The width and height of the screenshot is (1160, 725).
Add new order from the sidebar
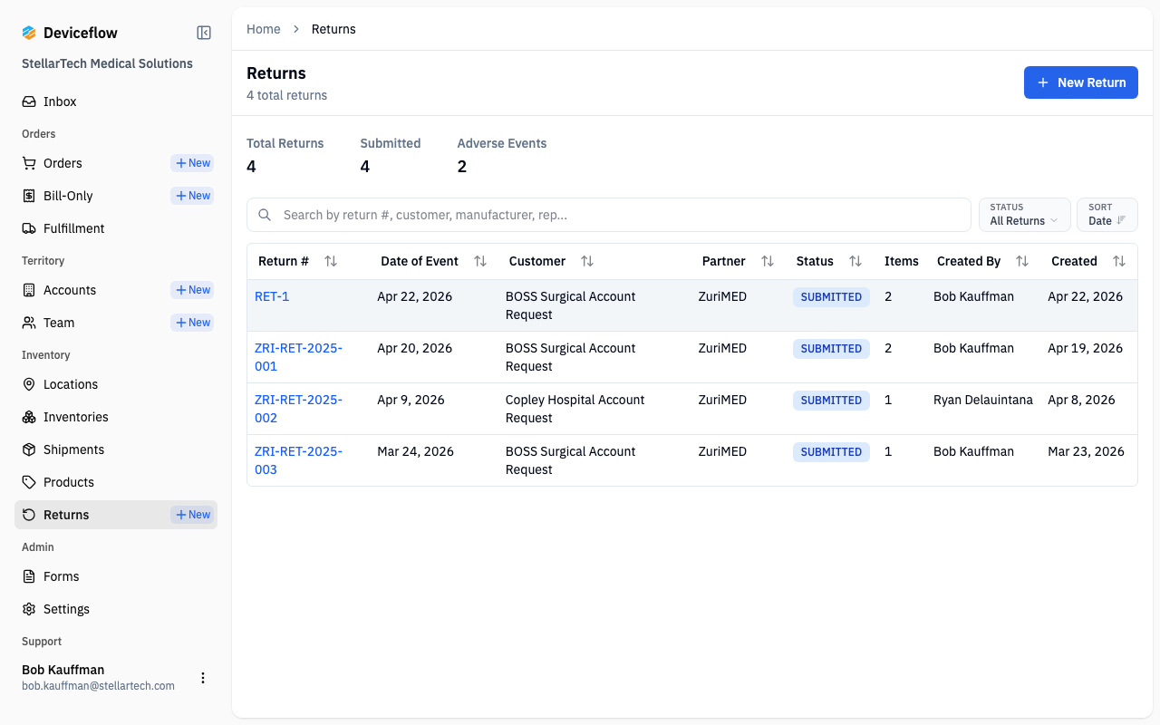(x=192, y=163)
